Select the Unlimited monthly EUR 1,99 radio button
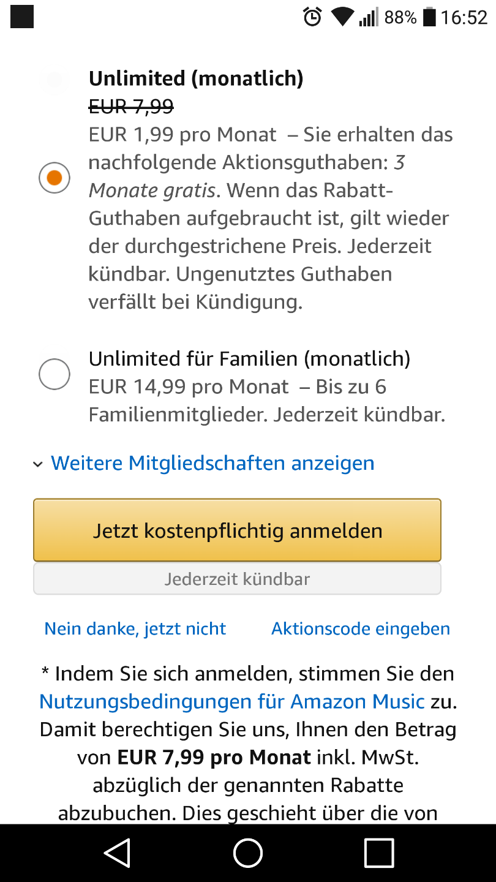Image resolution: width=496 pixels, height=882 pixels. tap(54, 178)
